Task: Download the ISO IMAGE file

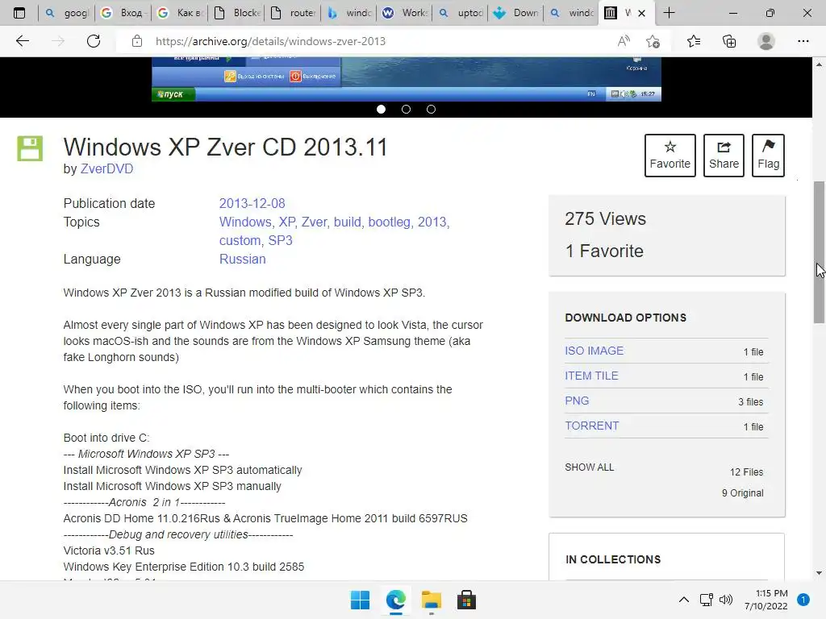Action: tap(594, 351)
